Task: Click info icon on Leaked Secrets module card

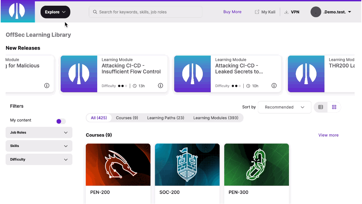Action: click(x=274, y=86)
